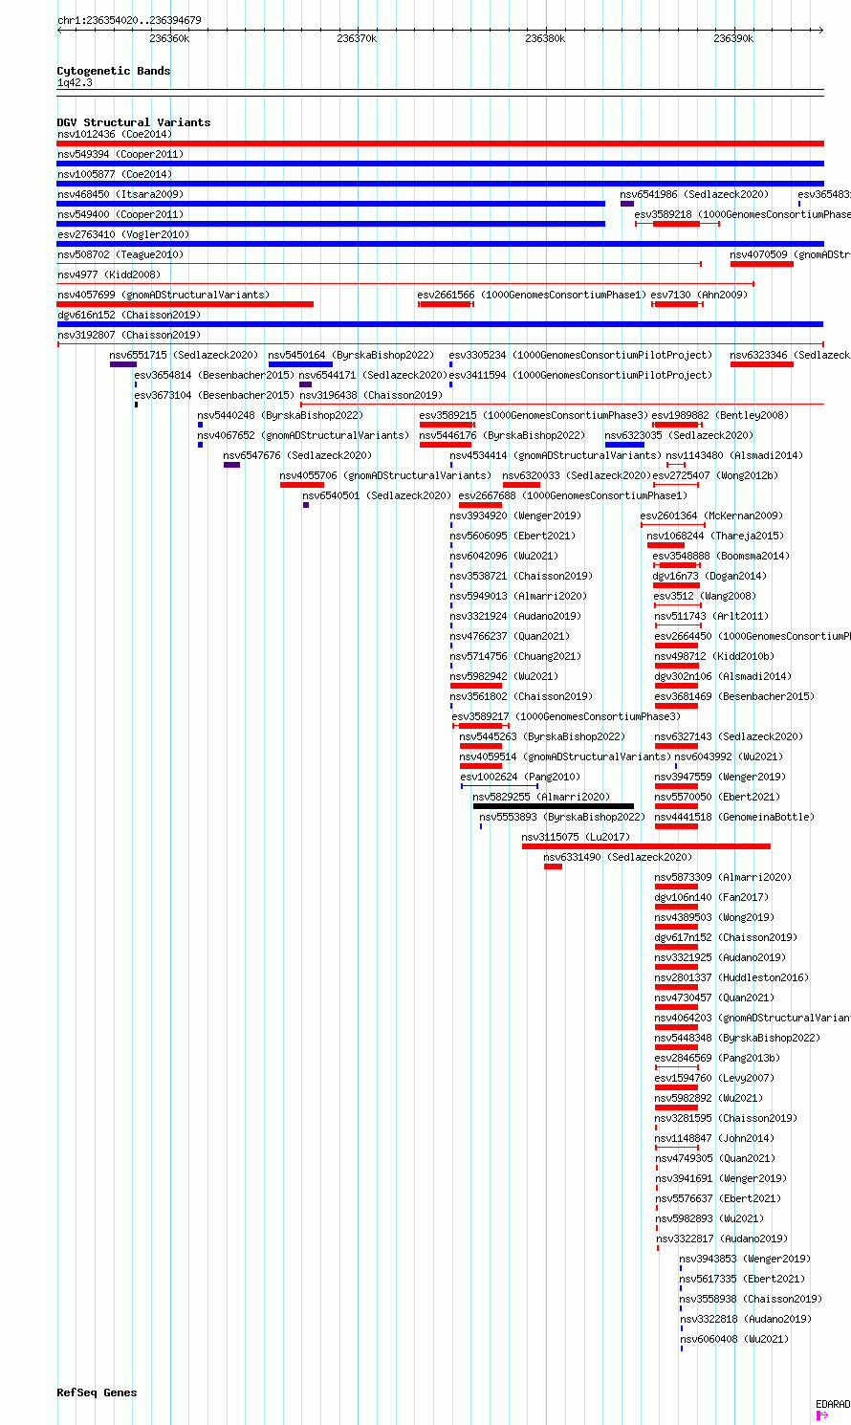The width and height of the screenshot is (851, 1425).
Task: Open the nsv468450 (Itsara2009) variant label
Action: coord(120,194)
